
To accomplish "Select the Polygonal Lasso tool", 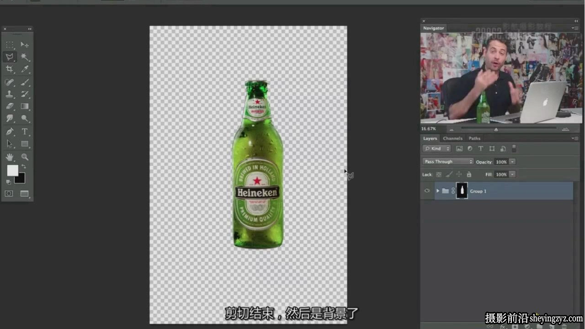I will click(10, 57).
